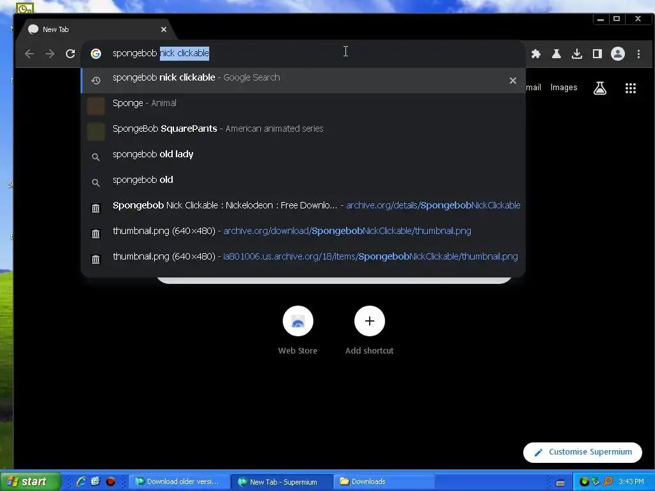Screen dimensions: 655x491
Task: Reload the page with refresh icon
Action: click(x=70, y=54)
